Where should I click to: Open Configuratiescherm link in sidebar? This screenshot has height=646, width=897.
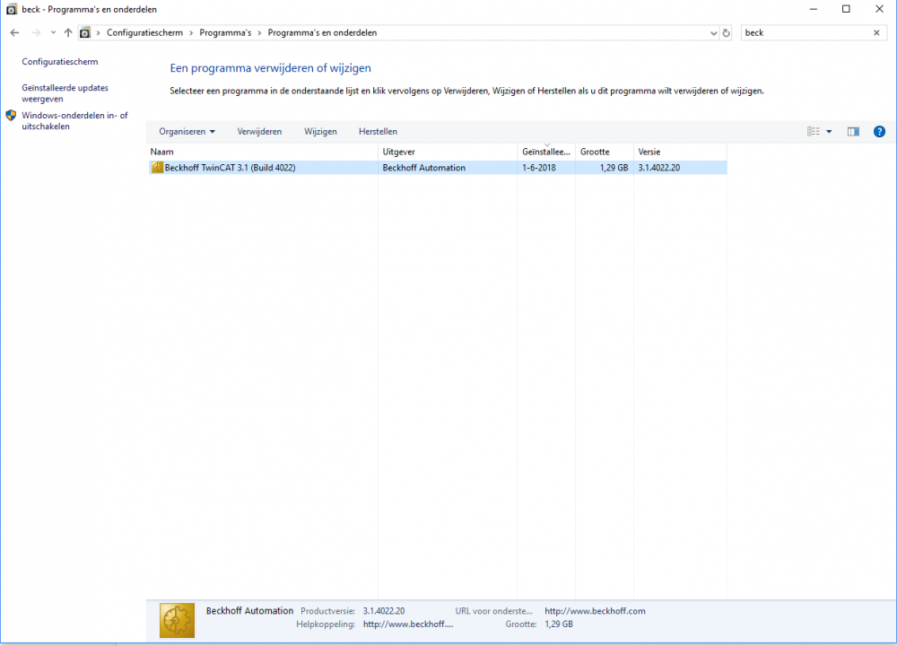[59, 61]
